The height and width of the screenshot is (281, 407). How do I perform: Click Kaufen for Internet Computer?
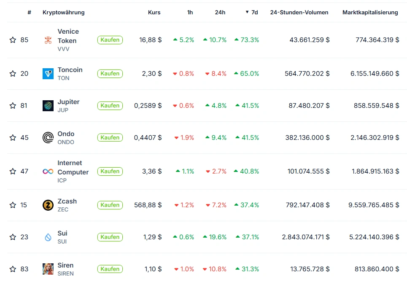[x=110, y=171]
